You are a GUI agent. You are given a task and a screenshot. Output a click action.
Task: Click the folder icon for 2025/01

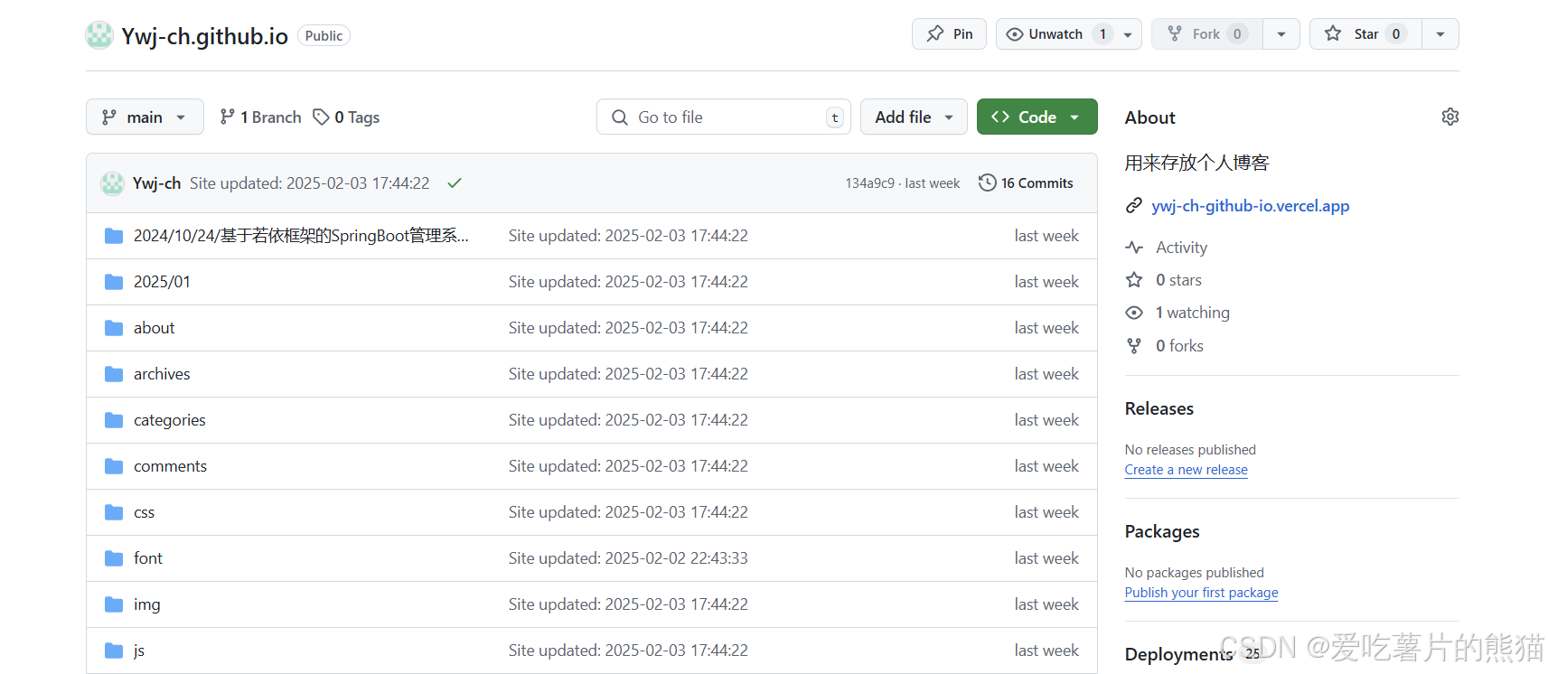click(x=114, y=282)
